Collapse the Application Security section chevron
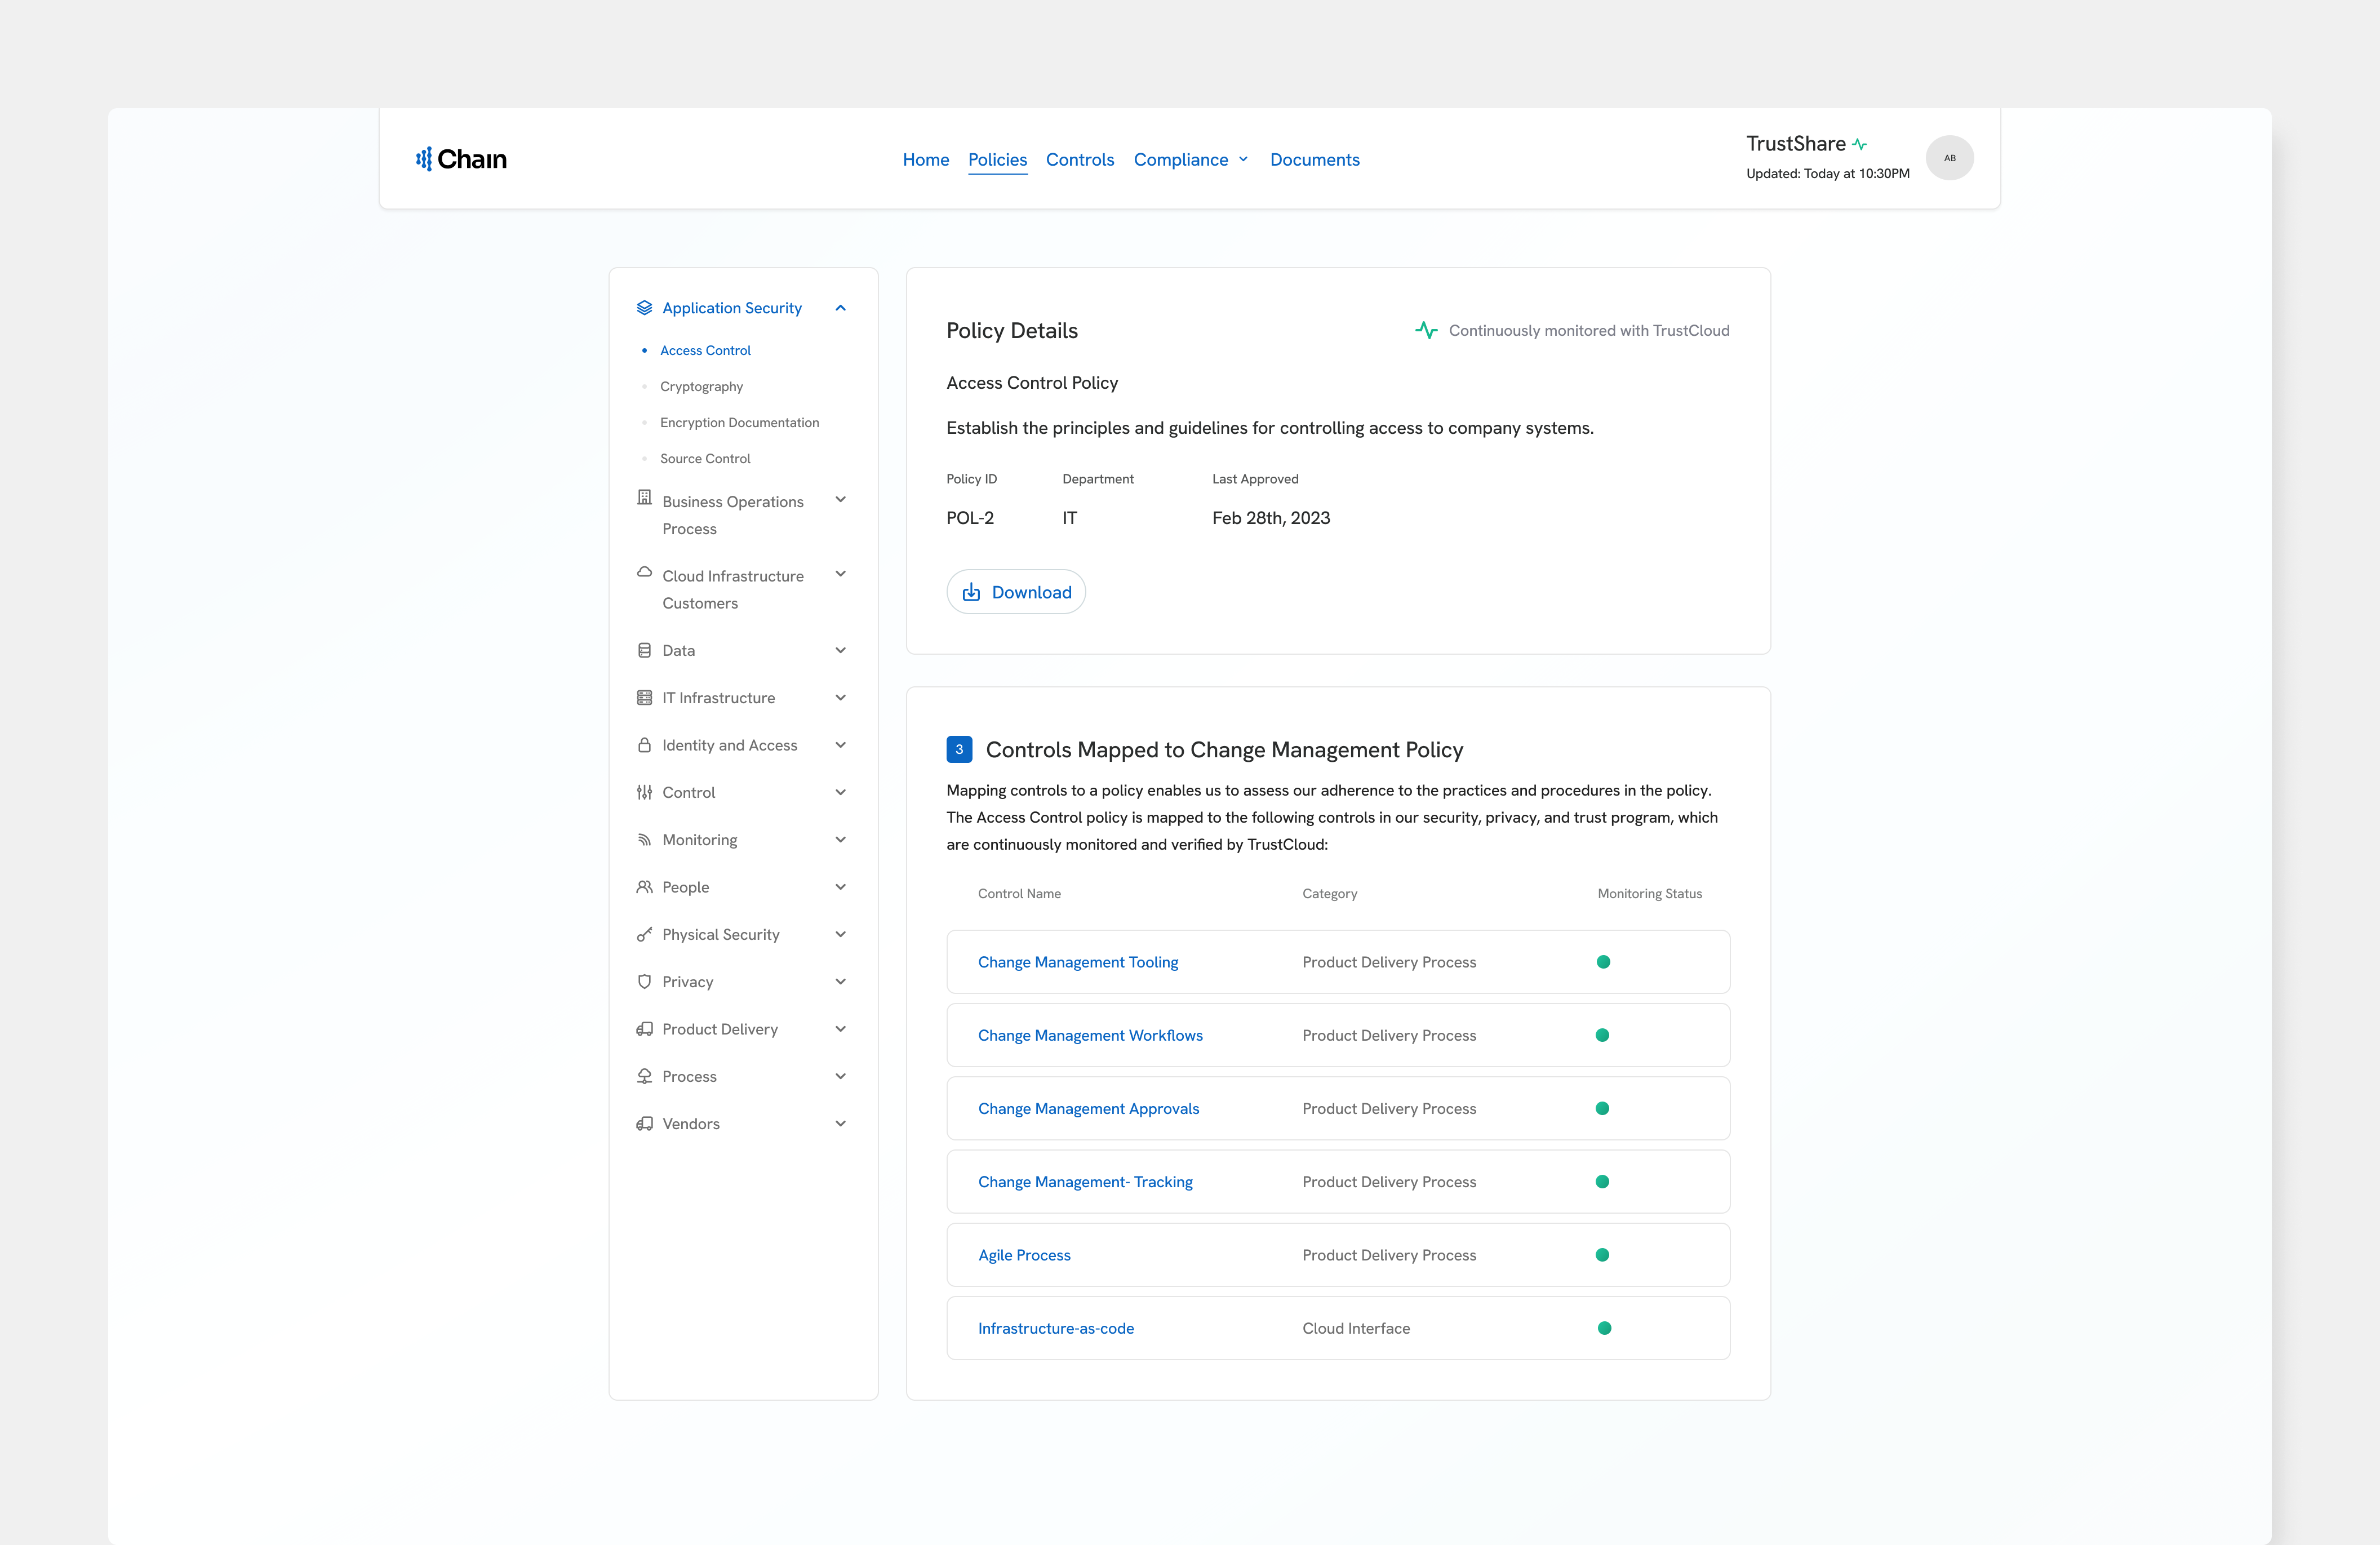Viewport: 2380px width, 1545px height. pos(840,308)
